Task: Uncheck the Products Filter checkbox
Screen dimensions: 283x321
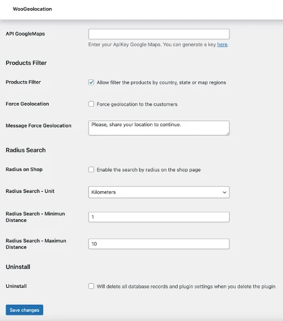Action: coord(91,82)
